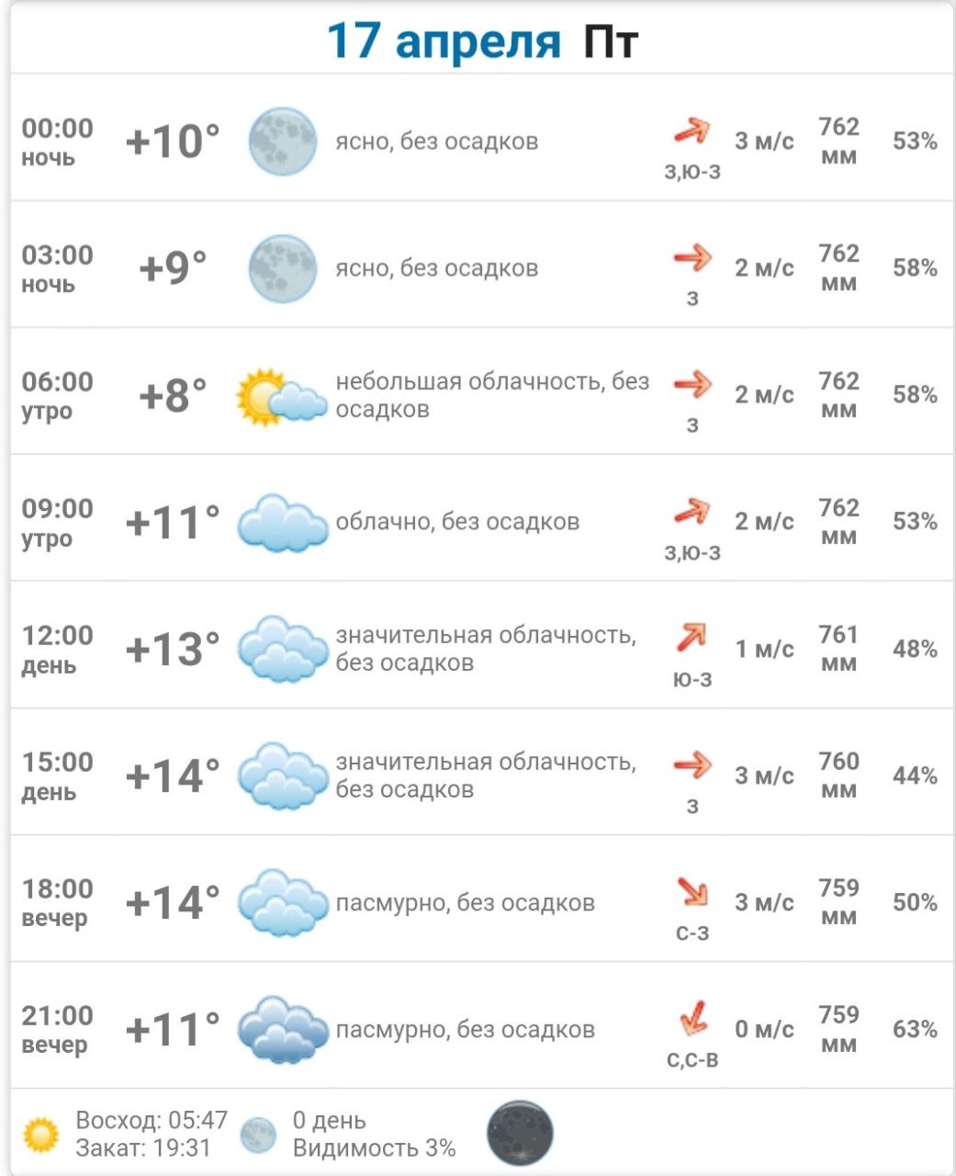Click the wind arrow in the 12:00 row
The image size is (956, 1176).
coord(692,637)
